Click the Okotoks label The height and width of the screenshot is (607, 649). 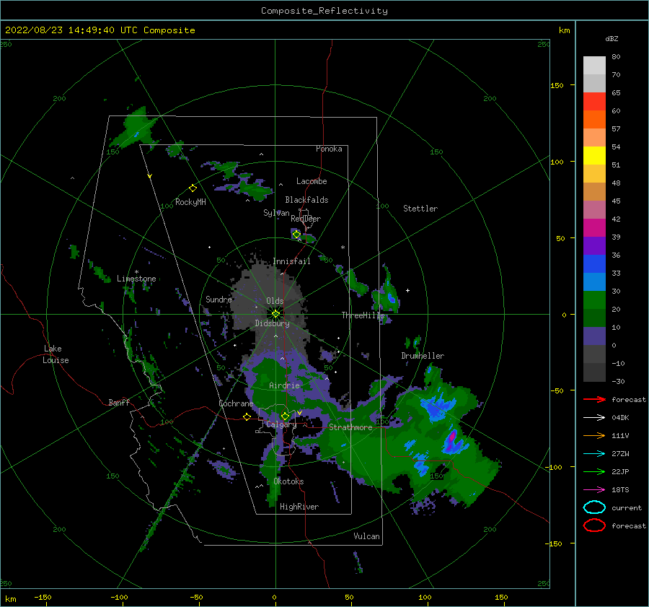point(288,481)
